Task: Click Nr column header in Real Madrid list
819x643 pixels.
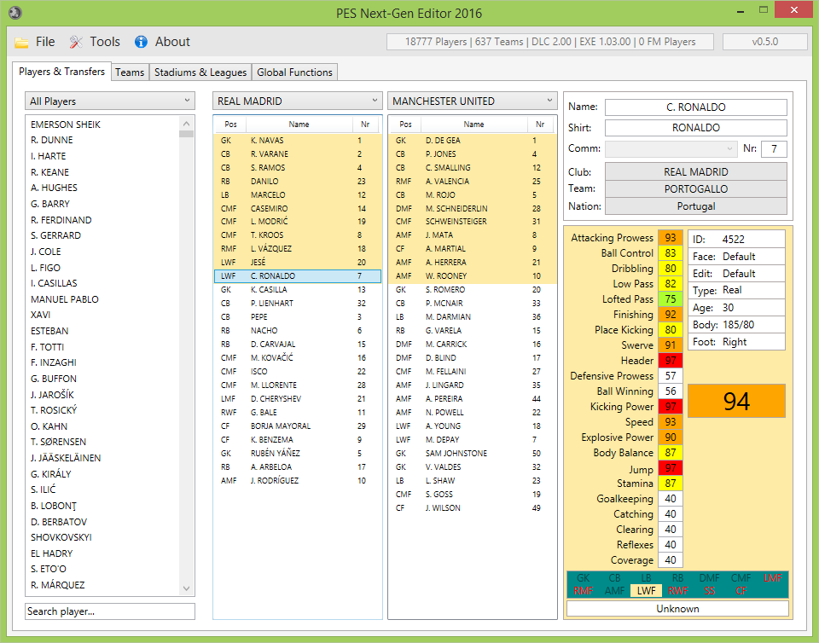Action: 365,125
